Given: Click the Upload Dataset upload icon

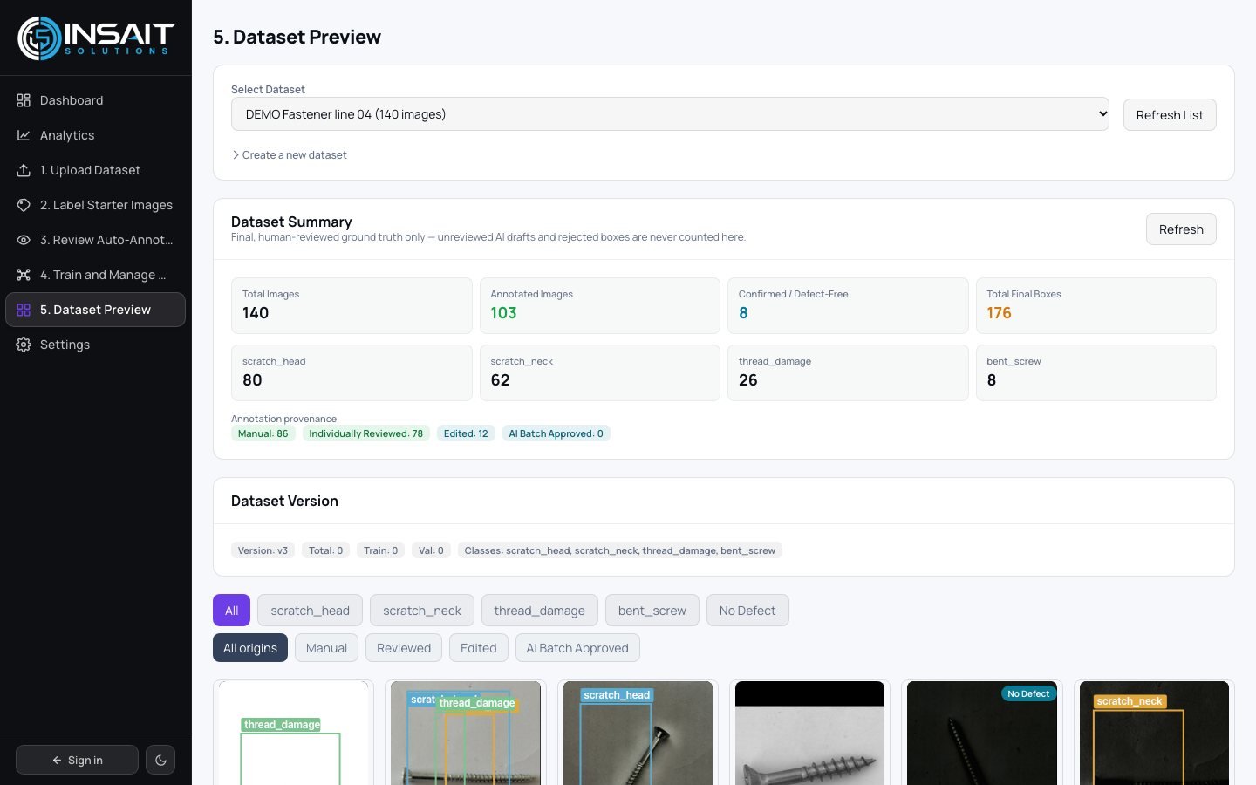Looking at the screenshot, I should [x=24, y=170].
